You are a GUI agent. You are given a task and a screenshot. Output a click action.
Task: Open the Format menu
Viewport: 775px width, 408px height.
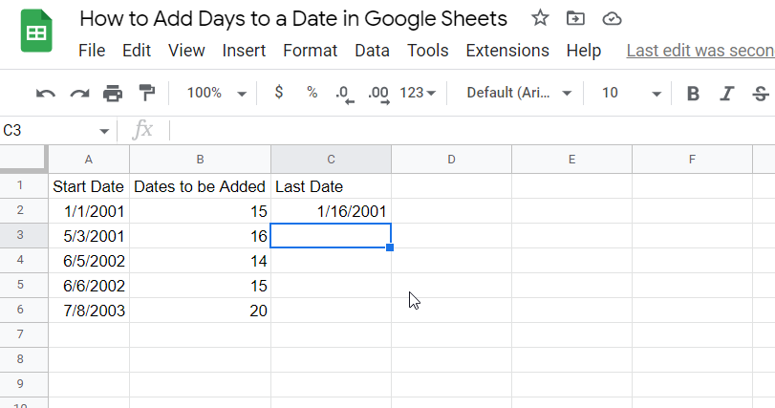(x=310, y=51)
